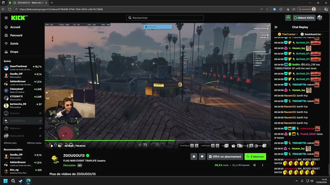330x185 pixels.
Task: Open ZGOUGOU13 channel avatar
Action: click(55, 159)
